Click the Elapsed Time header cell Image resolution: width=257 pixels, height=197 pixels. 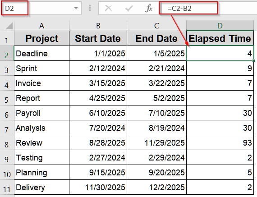click(x=220, y=38)
